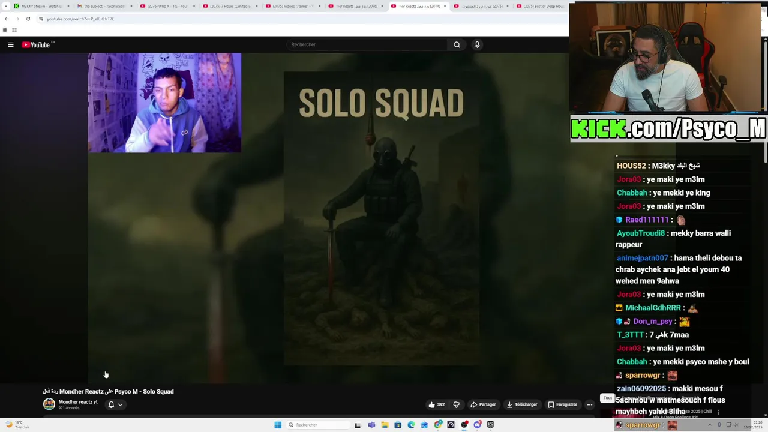
Task: Reload the page with the refresh icon
Action: pos(28,19)
